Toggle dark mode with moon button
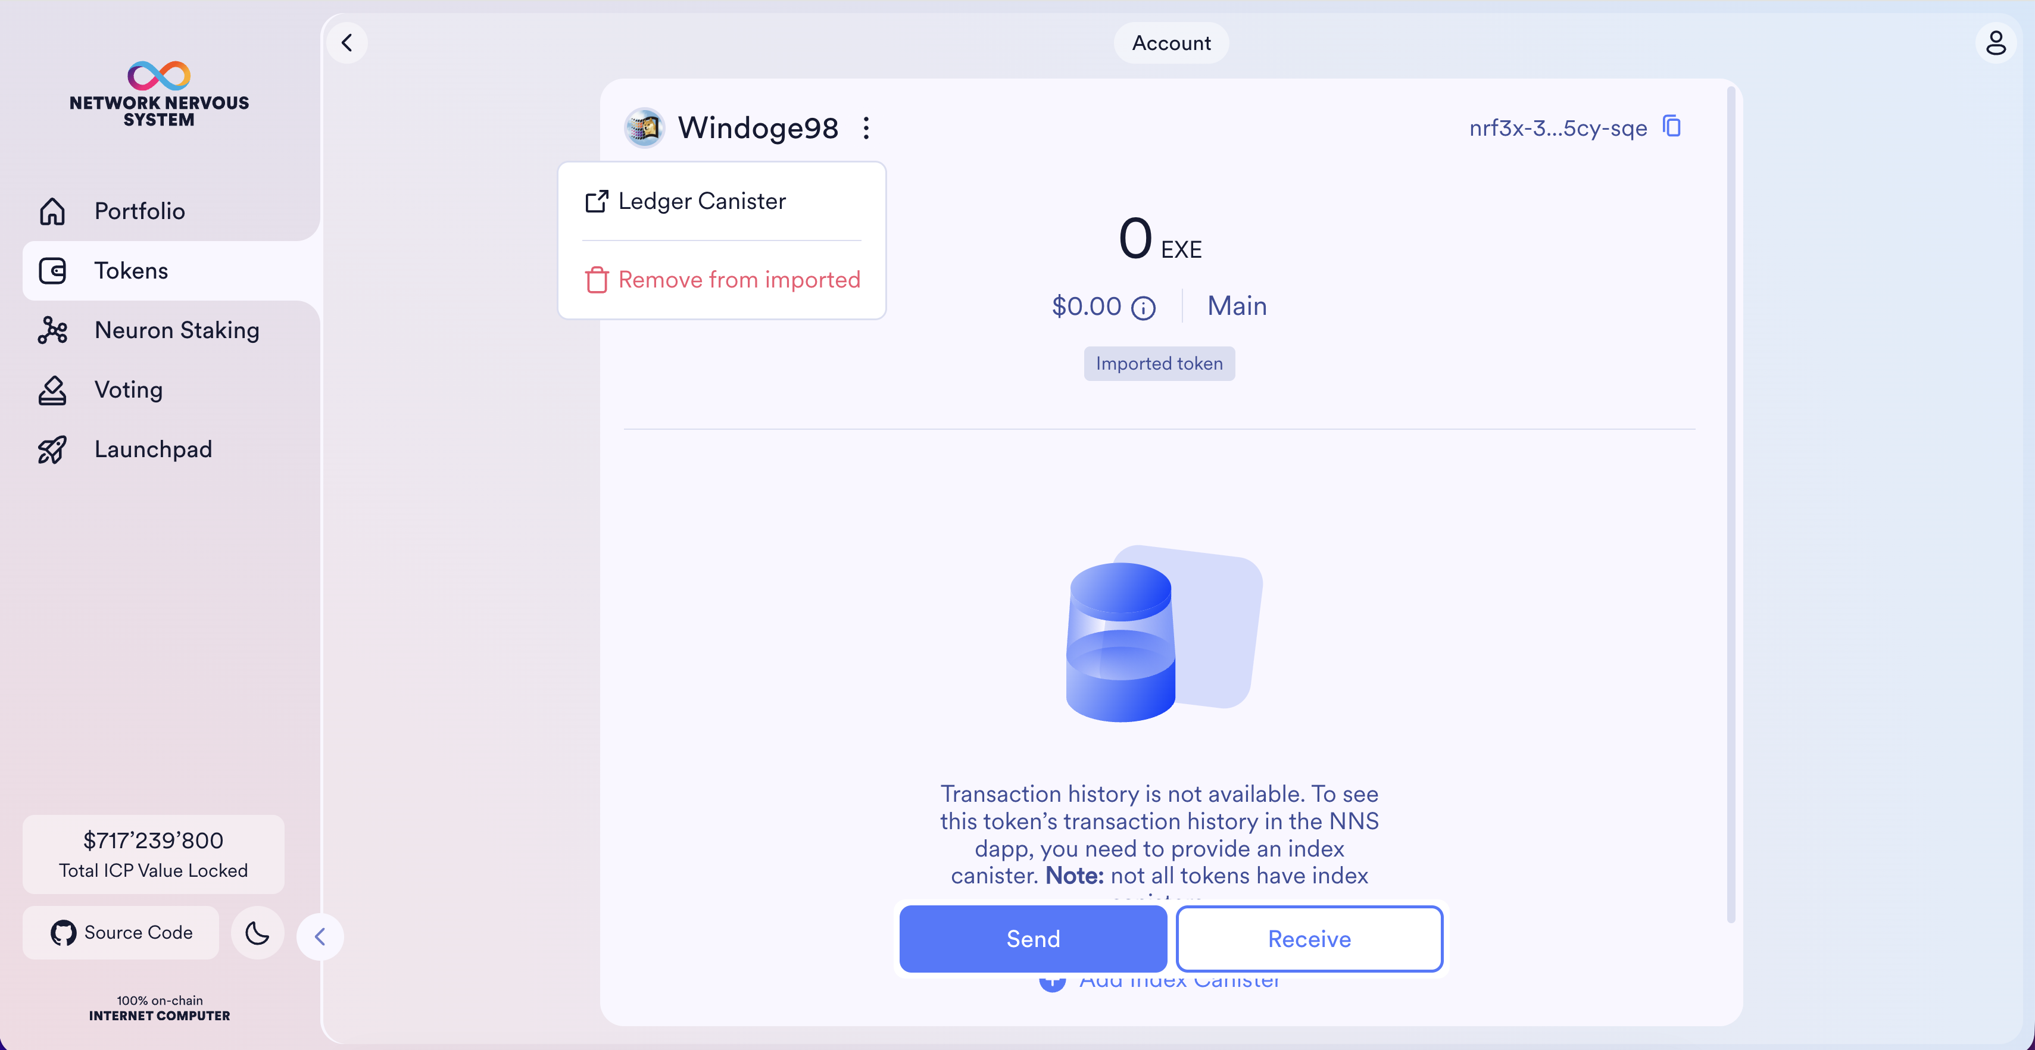Viewport: 2035px width, 1050px height. pyautogui.click(x=257, y=933)
